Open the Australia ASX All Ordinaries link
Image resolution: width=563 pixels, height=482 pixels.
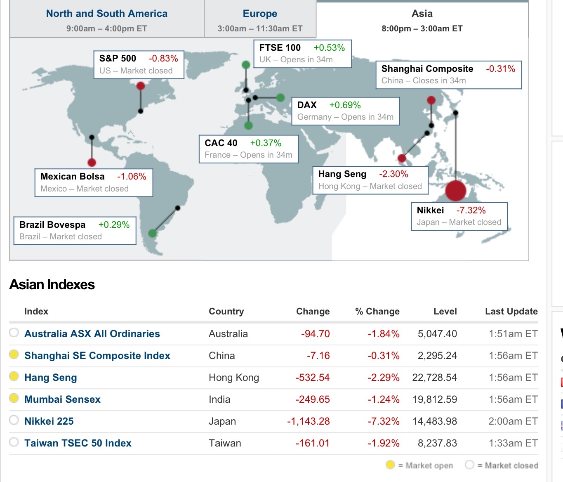tap(92, 334)
